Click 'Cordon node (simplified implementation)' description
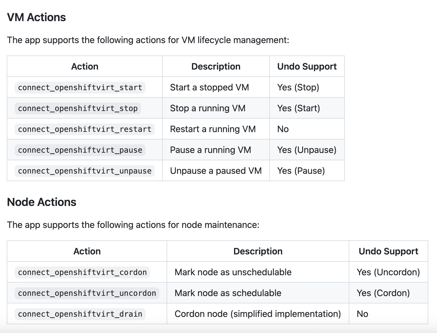This screenshot has width=437, height=333. point(258,314)
